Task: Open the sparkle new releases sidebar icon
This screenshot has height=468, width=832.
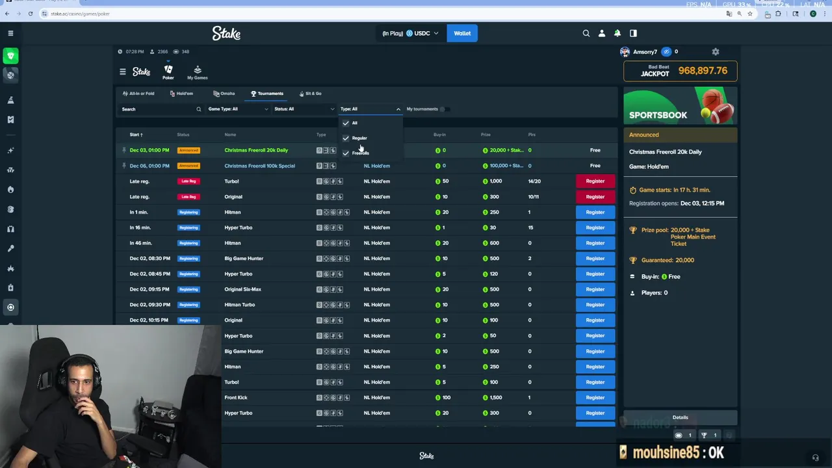Action: pyautogui.click(x=10, y=150)
